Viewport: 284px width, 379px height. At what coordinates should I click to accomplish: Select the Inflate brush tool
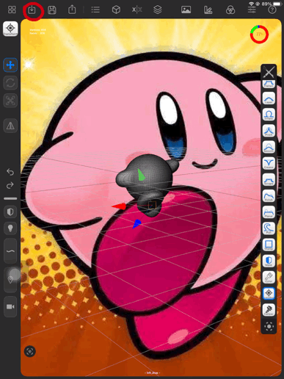click(x=269, y=115)
